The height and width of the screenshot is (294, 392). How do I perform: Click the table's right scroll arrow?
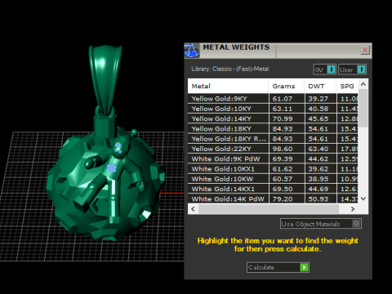click(353, 209)
